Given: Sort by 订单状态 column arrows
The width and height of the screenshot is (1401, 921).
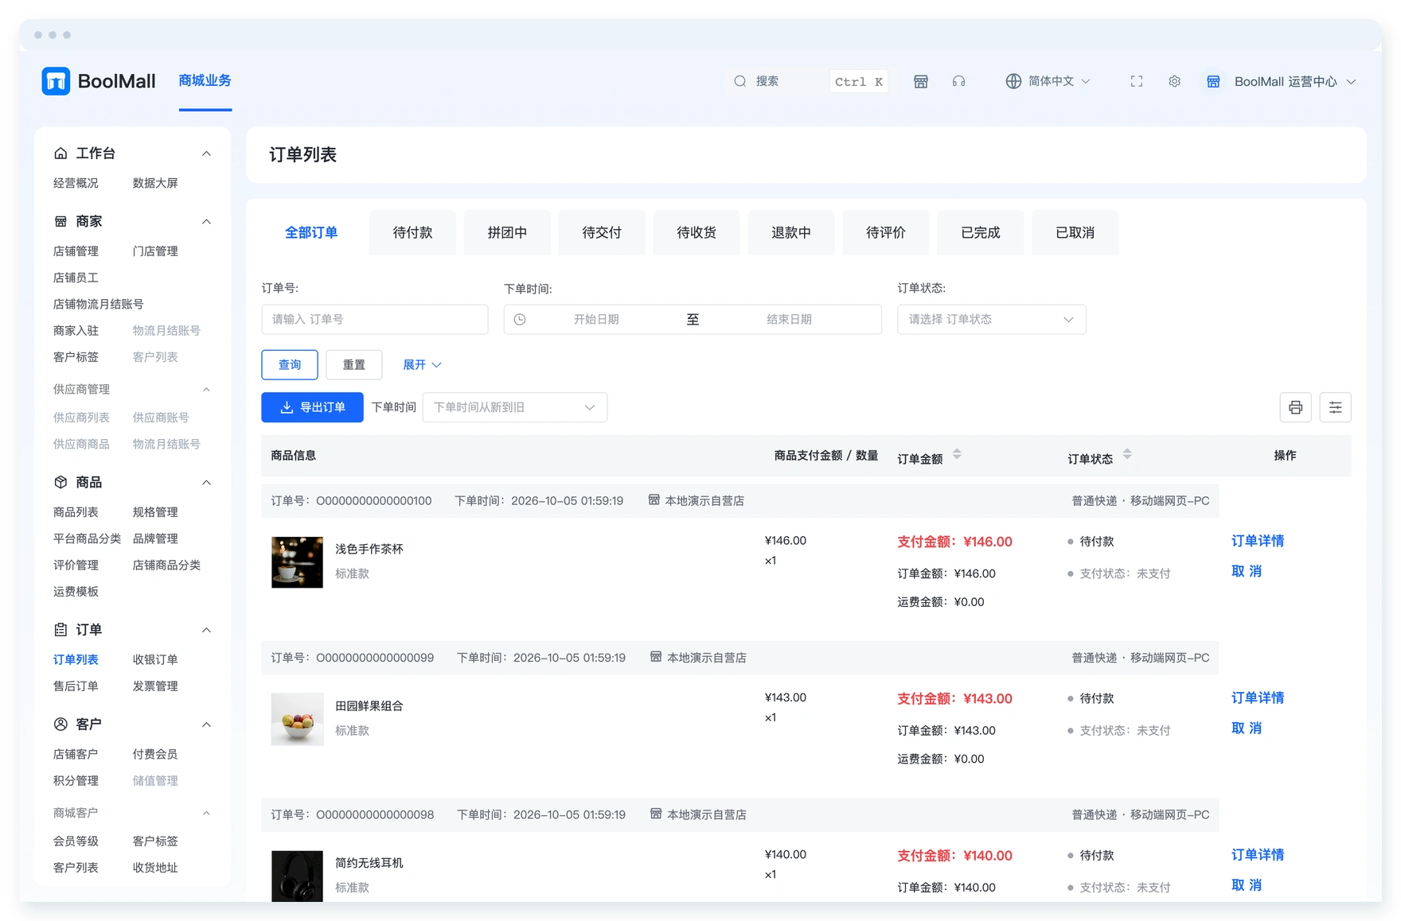Looking at the screenshot, I should click(1127, 454).
